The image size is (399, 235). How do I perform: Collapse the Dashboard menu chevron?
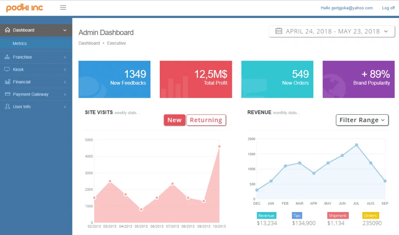pyautogui.click(x=65, y=30)
